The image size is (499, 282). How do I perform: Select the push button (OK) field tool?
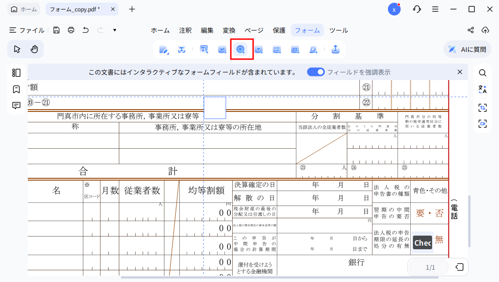[295, 49]
